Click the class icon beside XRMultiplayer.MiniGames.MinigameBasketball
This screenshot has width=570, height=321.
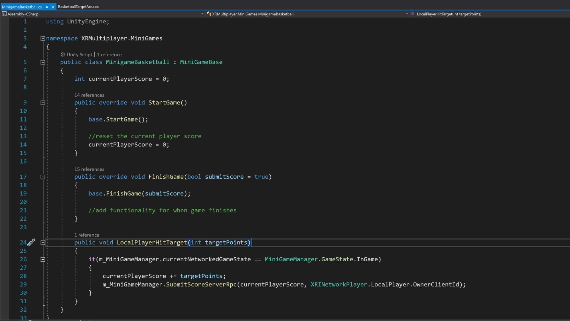209,13
